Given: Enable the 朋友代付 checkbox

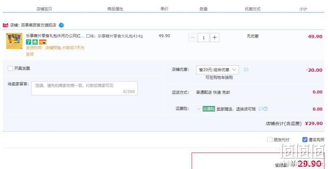Looking at the screenshot, I should pos(270,140).
